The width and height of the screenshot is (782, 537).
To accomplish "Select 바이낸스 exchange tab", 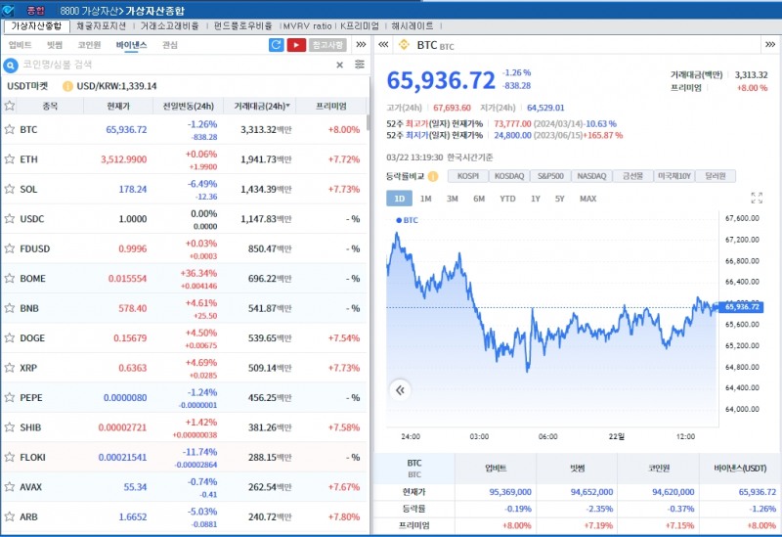I will (131, 45).
